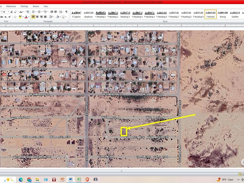Screen dimensions: 244x183
Task: Open the highlight color dropdown arrow
Action: click(23, 17)
